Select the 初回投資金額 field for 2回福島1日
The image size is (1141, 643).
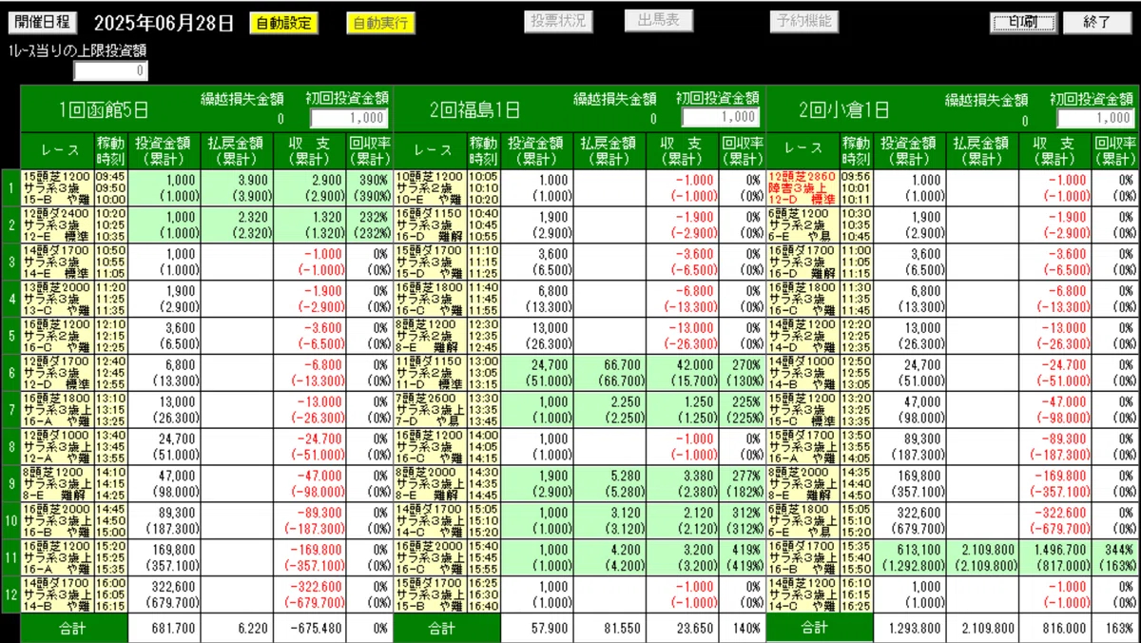coord(720,117)
